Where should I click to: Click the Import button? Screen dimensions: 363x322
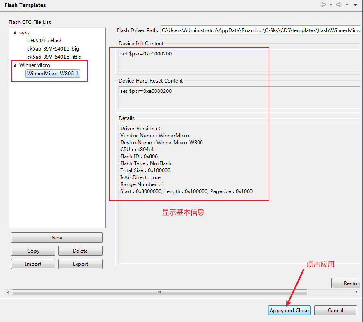pyautogui.click(x=33, y=264)
